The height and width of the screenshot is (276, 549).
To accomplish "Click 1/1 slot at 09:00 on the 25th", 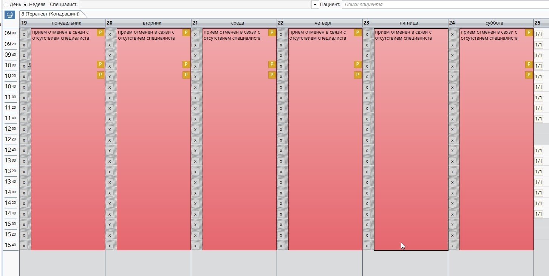I will tap(539, 34).
